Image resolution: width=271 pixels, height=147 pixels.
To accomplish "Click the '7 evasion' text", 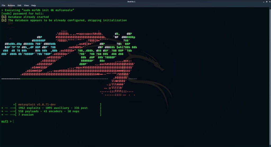I will 26,115.
